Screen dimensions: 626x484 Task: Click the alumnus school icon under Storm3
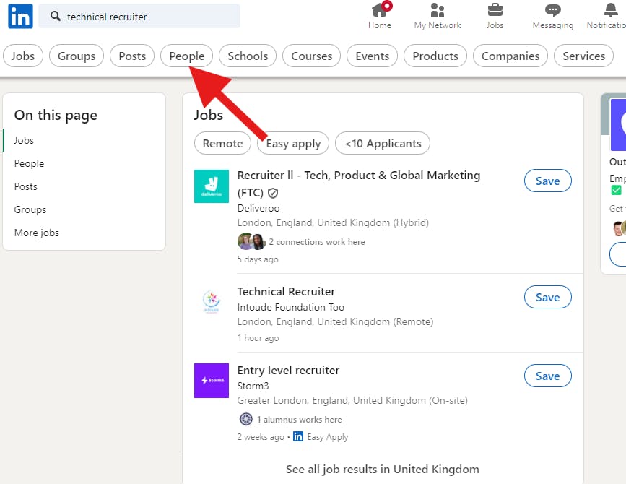tap(246, 419)
